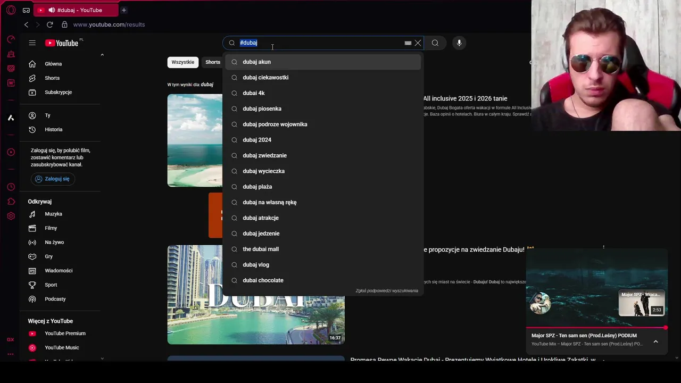Choose suggestion dubaj zwiedzanie

[x=323, y=155]
